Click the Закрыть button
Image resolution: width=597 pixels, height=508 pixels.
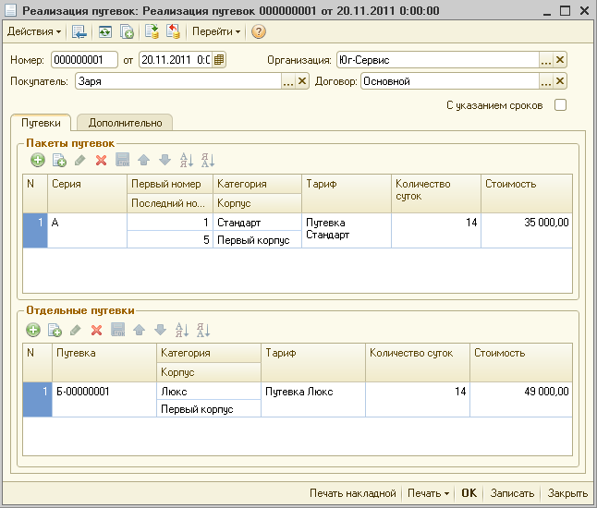point(567,493)
